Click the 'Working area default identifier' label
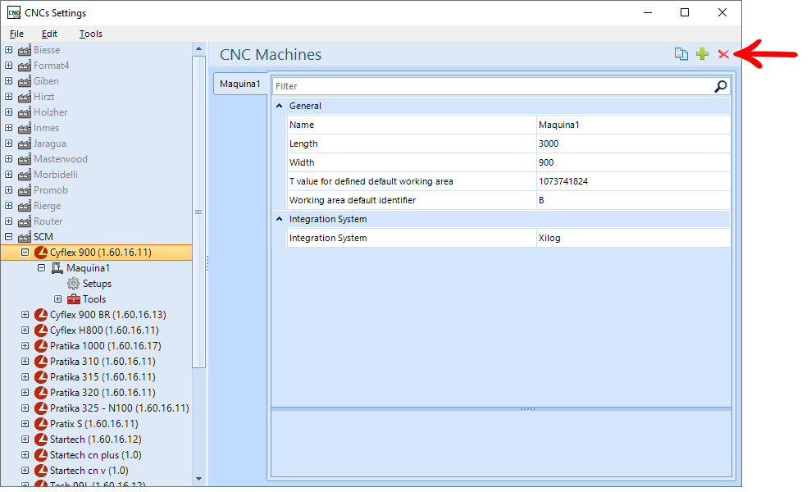811x492 pixels. point(353,200)
